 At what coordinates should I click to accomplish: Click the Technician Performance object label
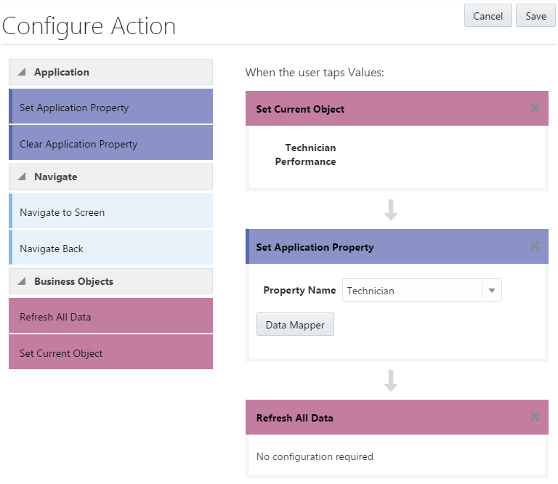point(305,155)
